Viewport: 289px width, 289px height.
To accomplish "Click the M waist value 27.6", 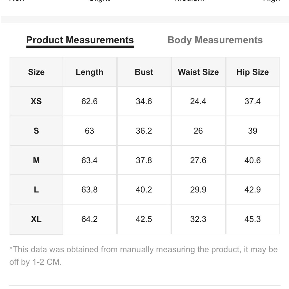I will (198, 160).
